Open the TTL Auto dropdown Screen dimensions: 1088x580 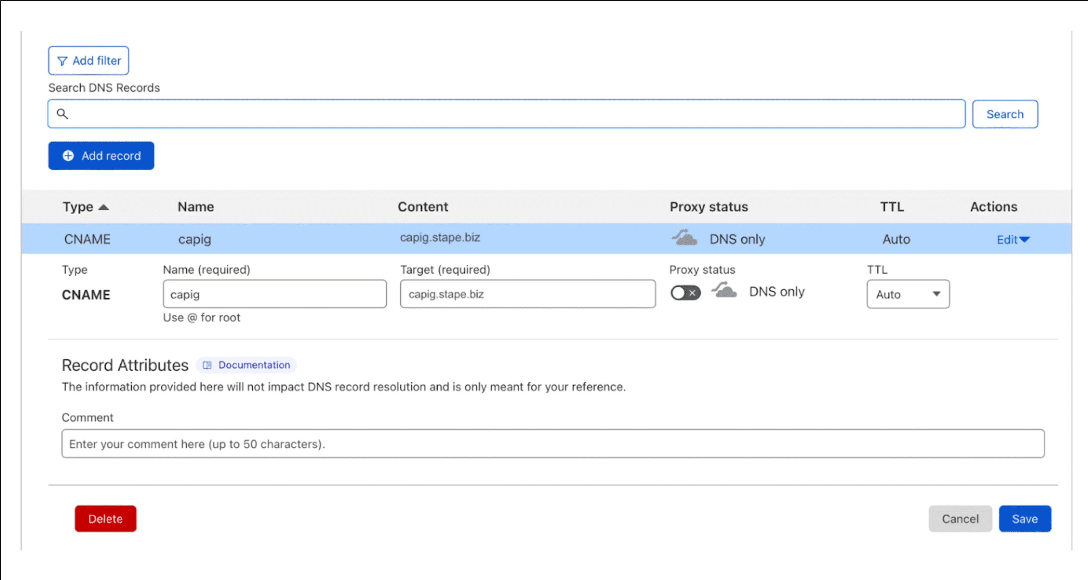pyautogui.click(x=908, y=294)
